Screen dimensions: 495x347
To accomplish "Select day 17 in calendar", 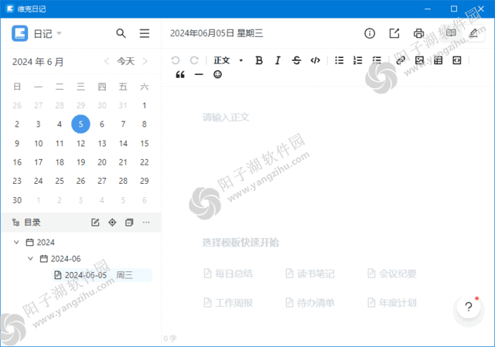I will coord(38,162).
